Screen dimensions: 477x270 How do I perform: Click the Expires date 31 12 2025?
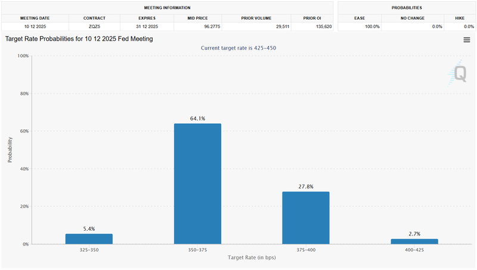146,27
